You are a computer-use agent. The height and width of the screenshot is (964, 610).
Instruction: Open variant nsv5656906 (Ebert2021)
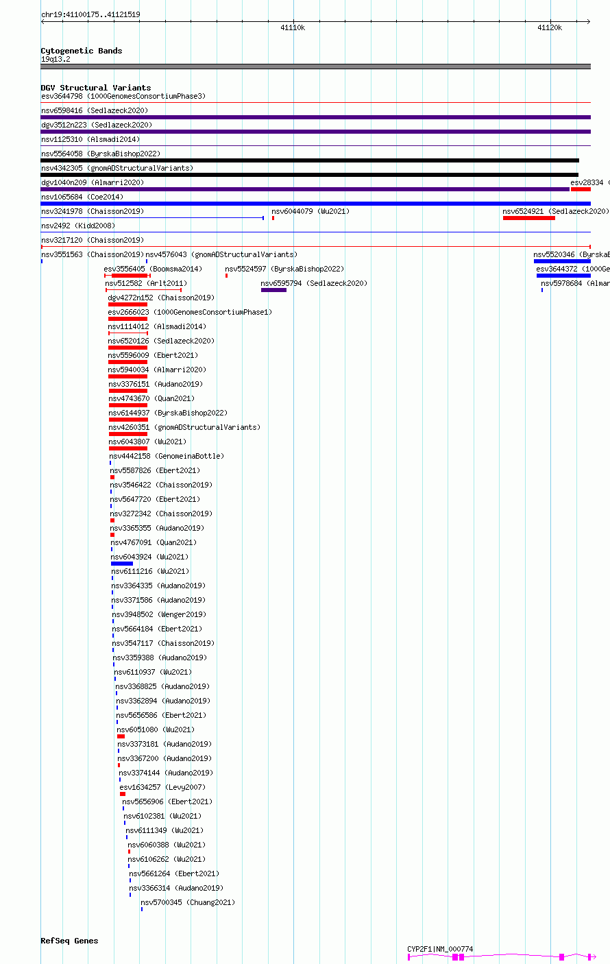coord(168,802)
